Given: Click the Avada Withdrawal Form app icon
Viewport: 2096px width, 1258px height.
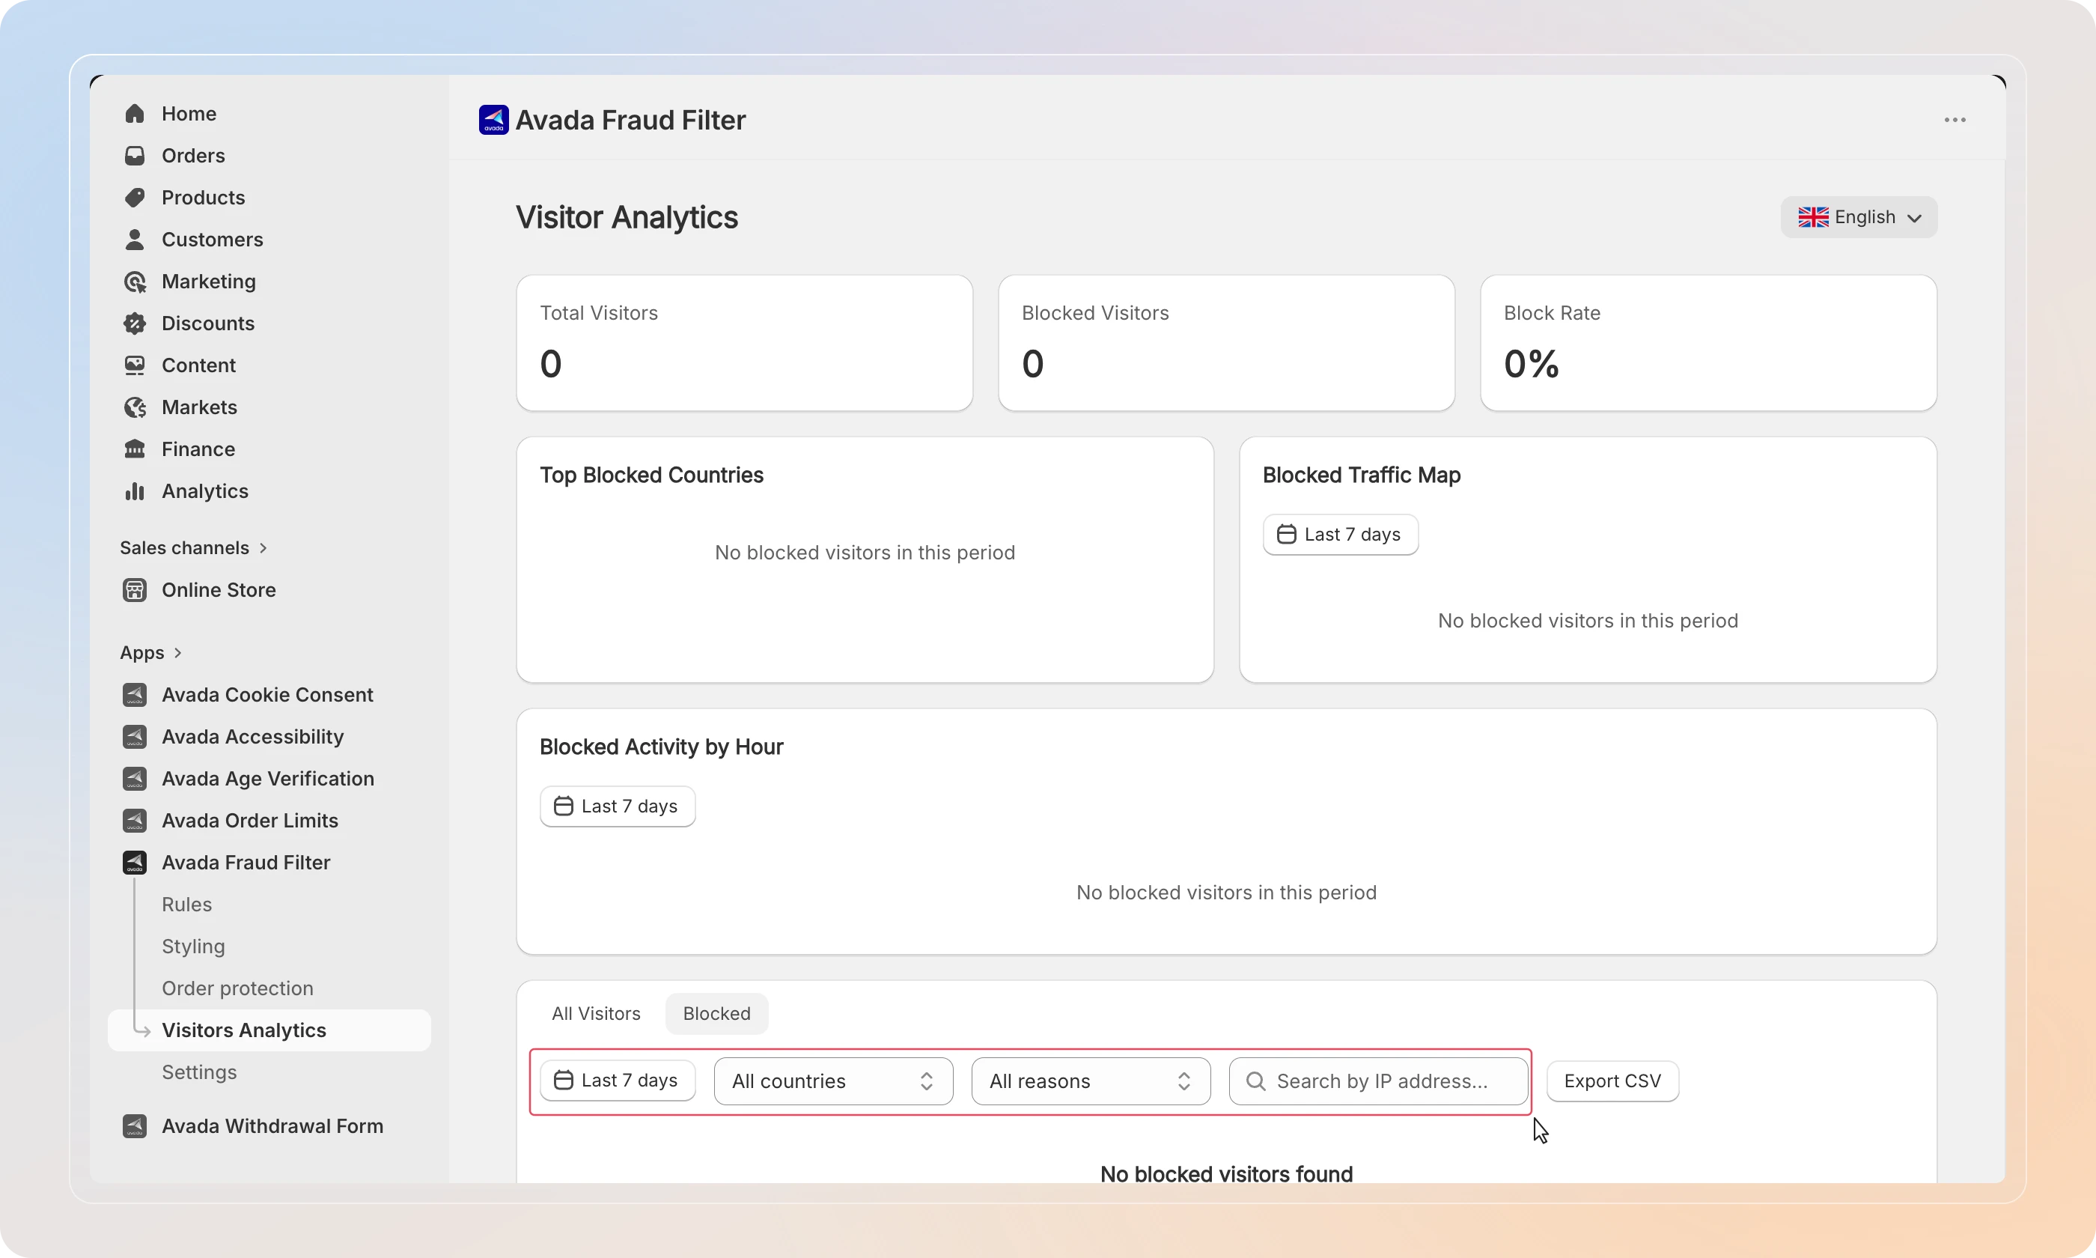Looking at the screenshot, I should click(135, 1125).
